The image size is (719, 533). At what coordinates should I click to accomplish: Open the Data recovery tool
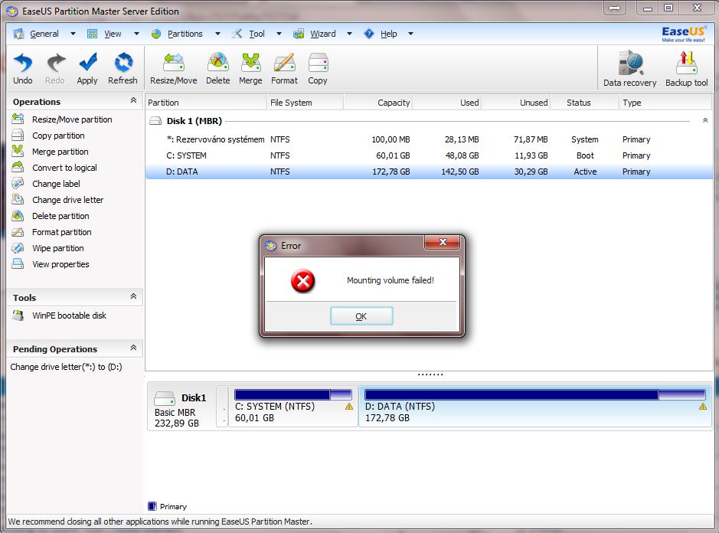pyautogui.click(x=629, y=64)
